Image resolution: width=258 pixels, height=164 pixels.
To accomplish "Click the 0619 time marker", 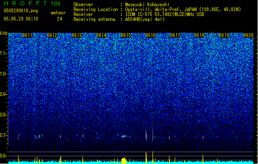I will [224, 35].
